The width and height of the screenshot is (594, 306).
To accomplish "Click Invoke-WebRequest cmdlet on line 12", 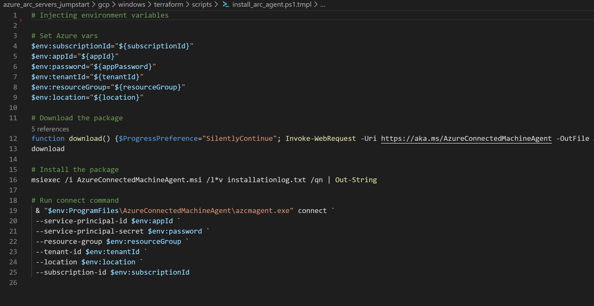I will (x=321, y=138).
